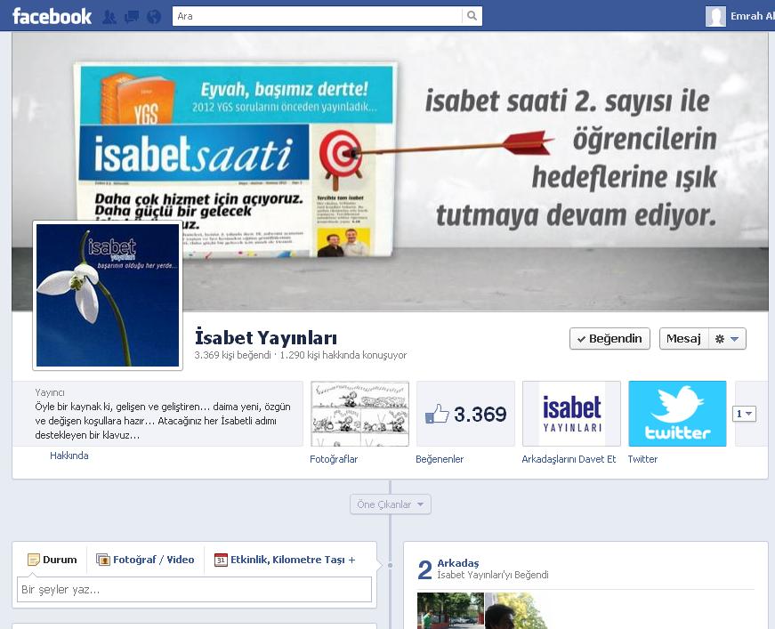Click the page settings gear dropdown
This screenshot has width=775, height=629.
[727, 339]
